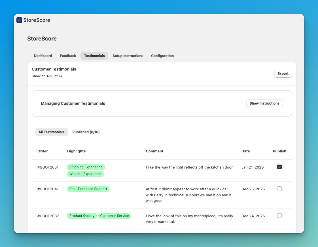
Task: Select the Website Experience tag
Action: [85, 174]
